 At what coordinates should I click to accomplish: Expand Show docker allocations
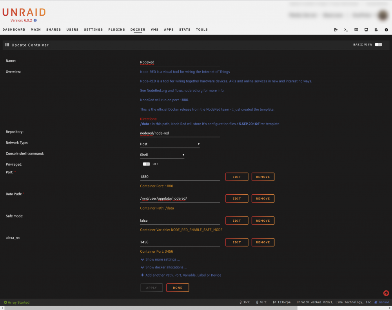(x=164, y=267)
